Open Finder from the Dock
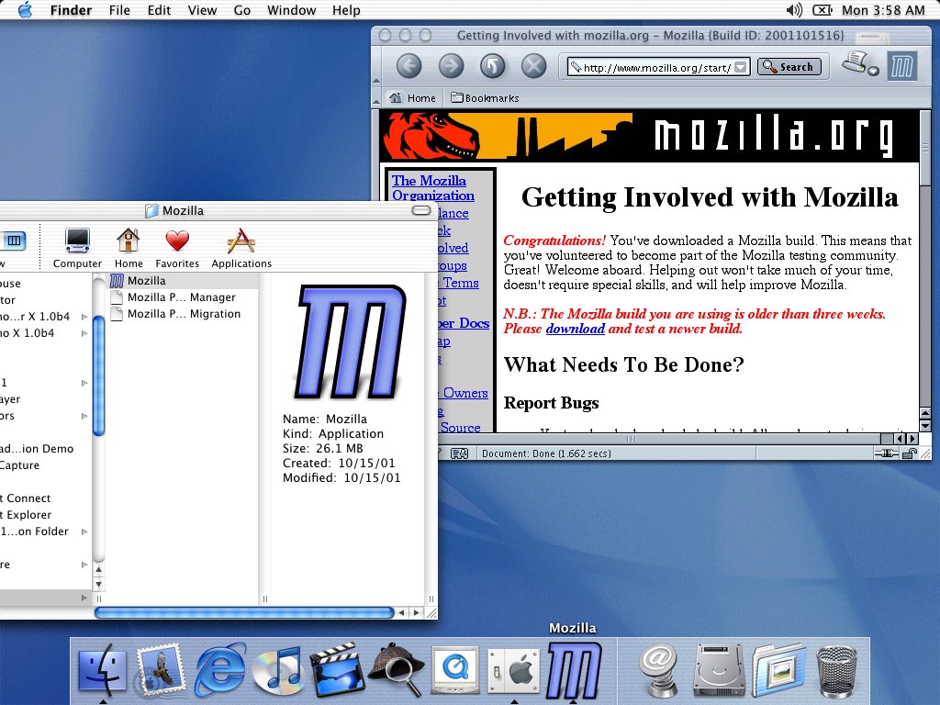The image size is (940, 705). click(103, 671)
